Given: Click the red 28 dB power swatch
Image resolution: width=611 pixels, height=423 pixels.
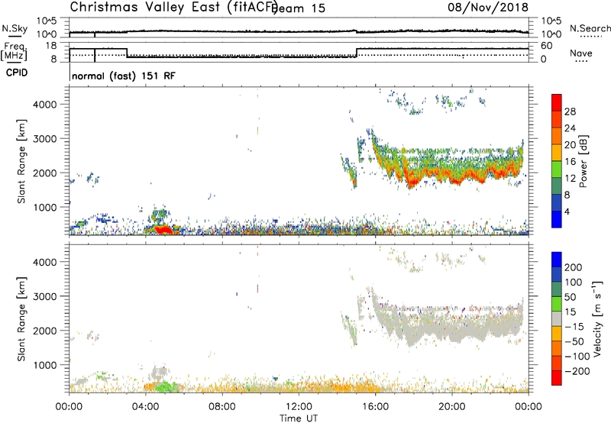Looking at the screenshot, I should click(x=557, y=102).
